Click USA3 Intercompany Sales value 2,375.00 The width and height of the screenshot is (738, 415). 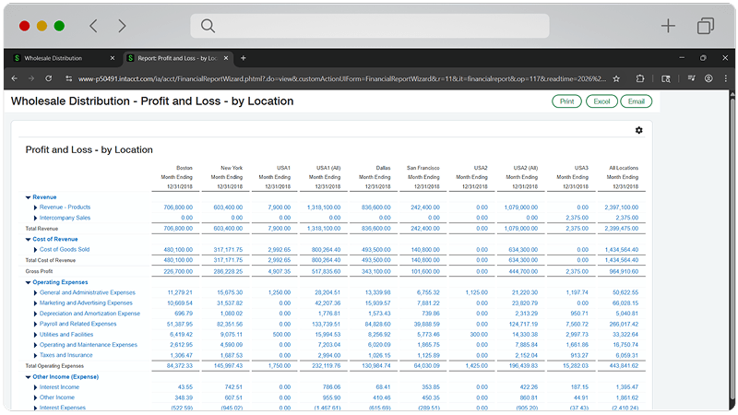click(577, 218)
